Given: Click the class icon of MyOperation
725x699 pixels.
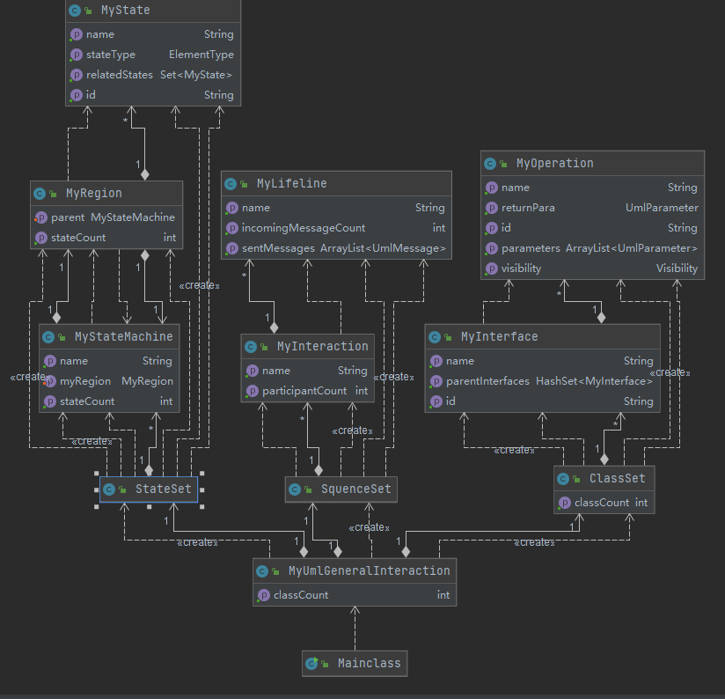Looking at the screenshot, I should pyautogui.click(x=490, y=163).
